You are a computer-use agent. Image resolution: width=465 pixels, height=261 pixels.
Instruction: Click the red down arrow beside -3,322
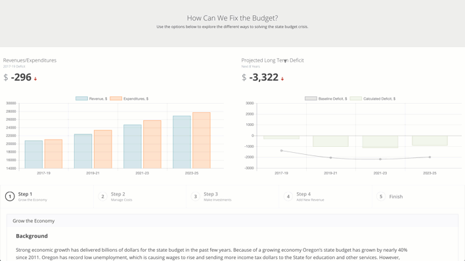point(282,79)
